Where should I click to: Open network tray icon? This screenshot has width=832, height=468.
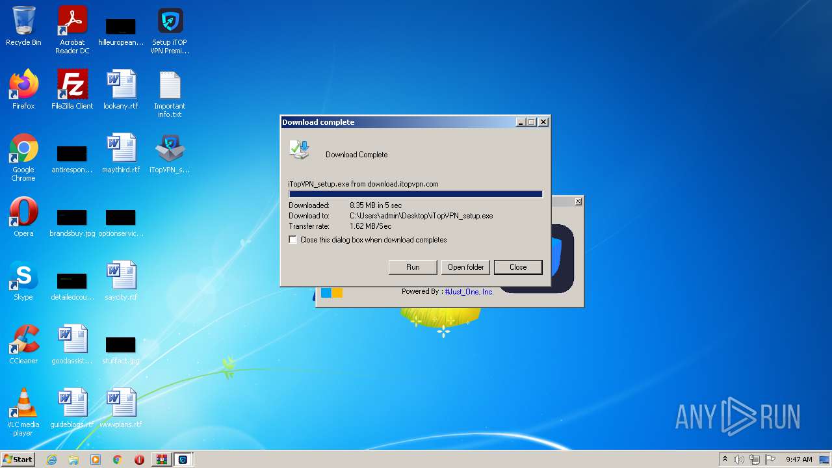(x=755, y=460)
